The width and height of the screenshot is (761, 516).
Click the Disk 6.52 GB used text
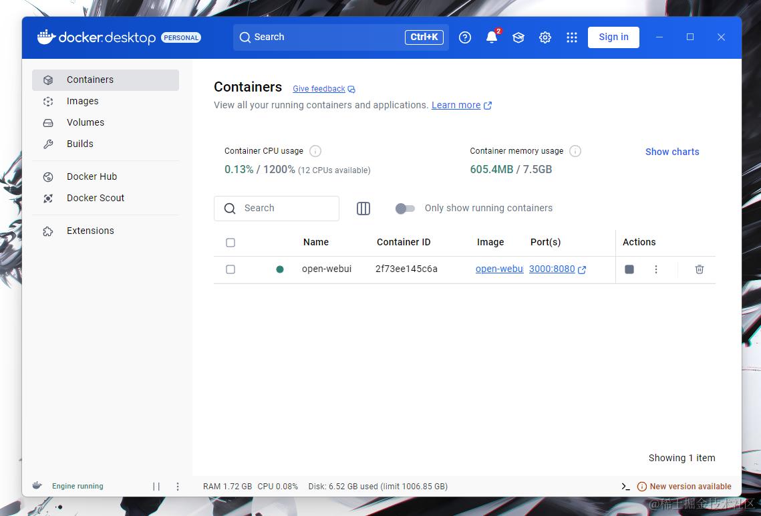coord(377,487)
